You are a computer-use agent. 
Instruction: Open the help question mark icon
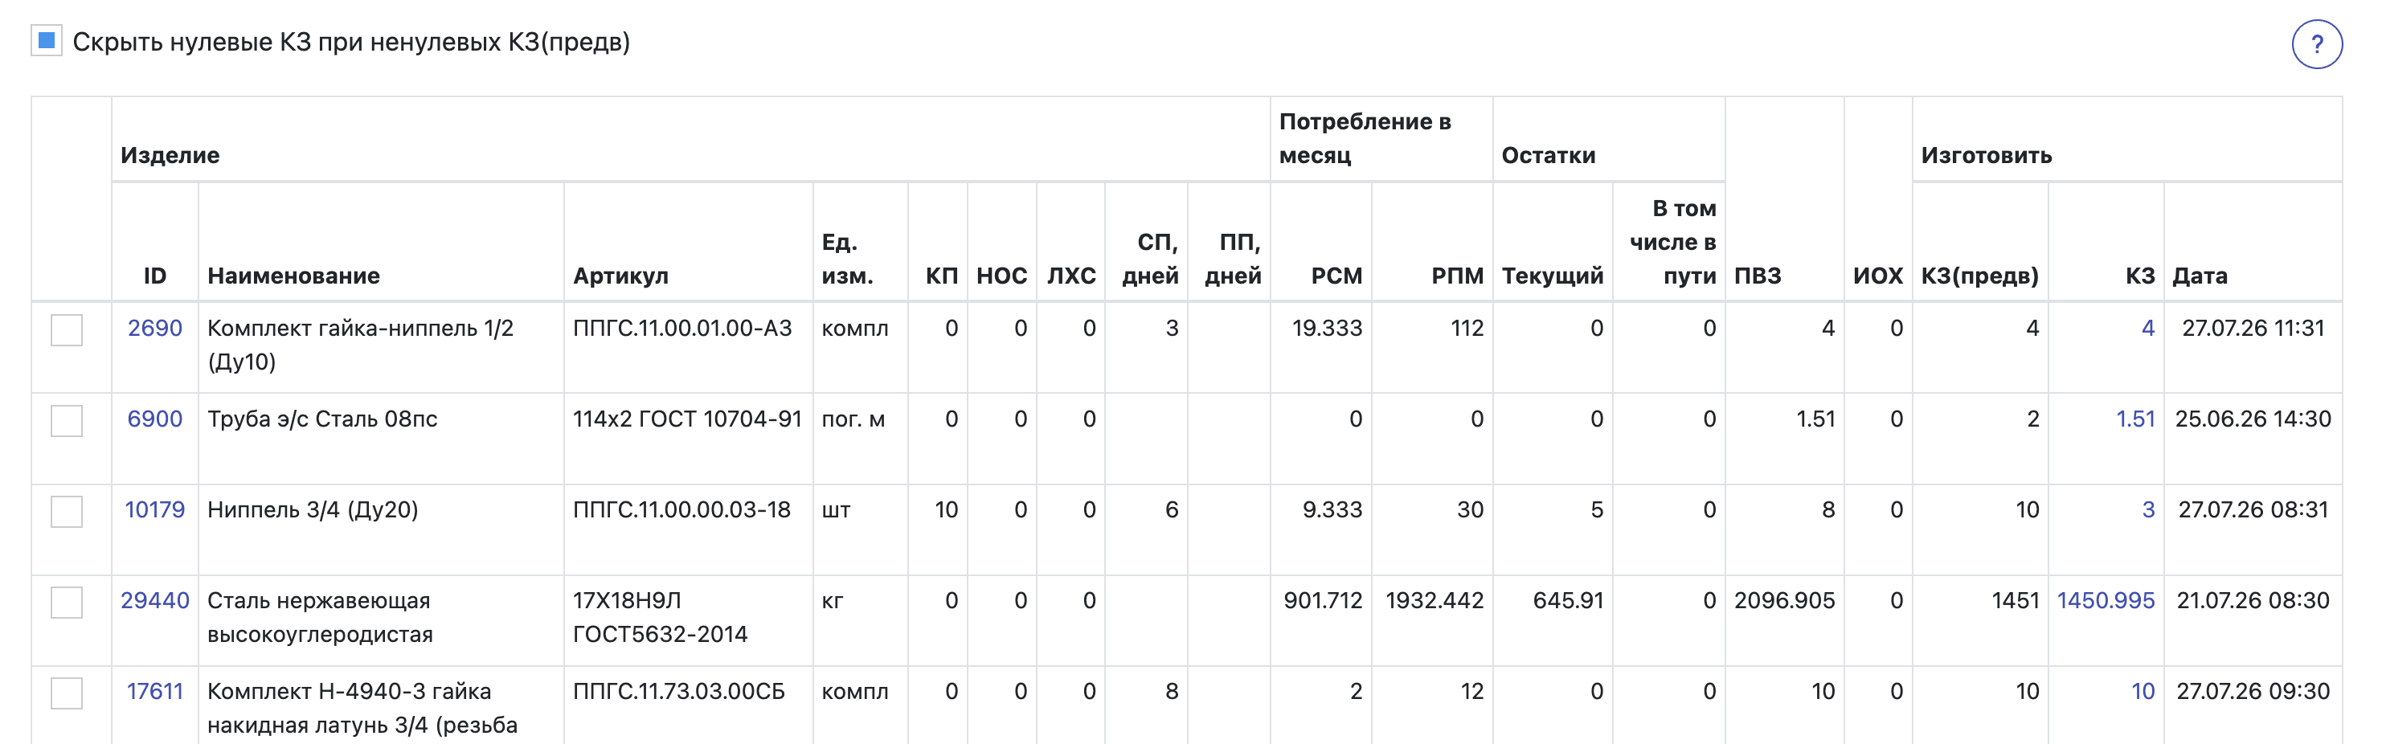(x=2316, y=43)
